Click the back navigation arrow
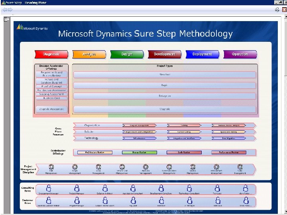Image resolution: width=287 pixels, height=215 pixels. pyautogui.click(x=4, y=10)
